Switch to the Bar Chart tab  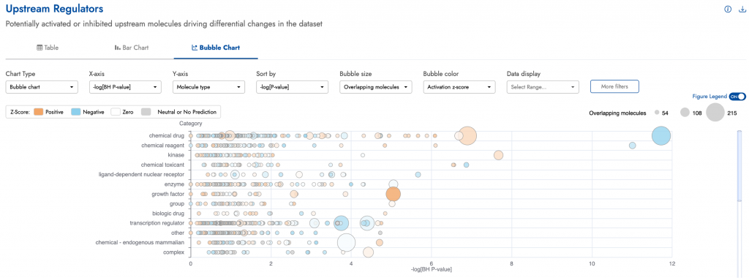coord(132,48)
